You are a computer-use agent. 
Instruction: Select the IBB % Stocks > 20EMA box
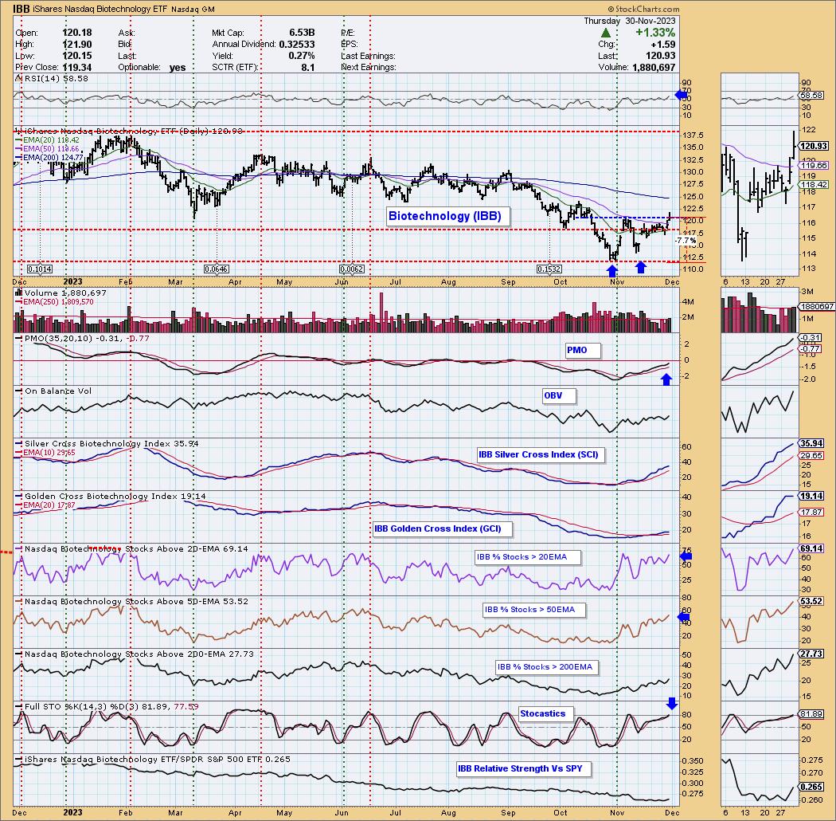click(x=527, y=556)
